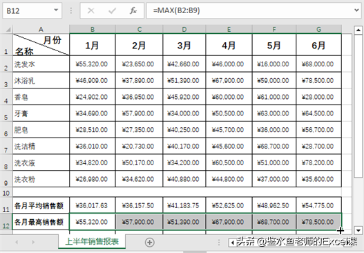The height and width of the screenshot is (253, 364).
Task: Select column B header
Action: click(x=93, y=29)
